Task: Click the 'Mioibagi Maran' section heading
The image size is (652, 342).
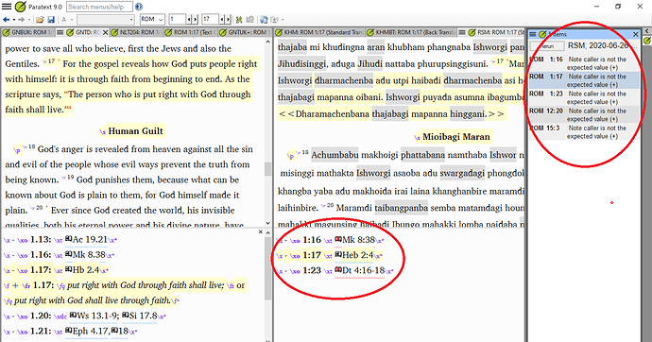Action: click(x=455, y=137)
